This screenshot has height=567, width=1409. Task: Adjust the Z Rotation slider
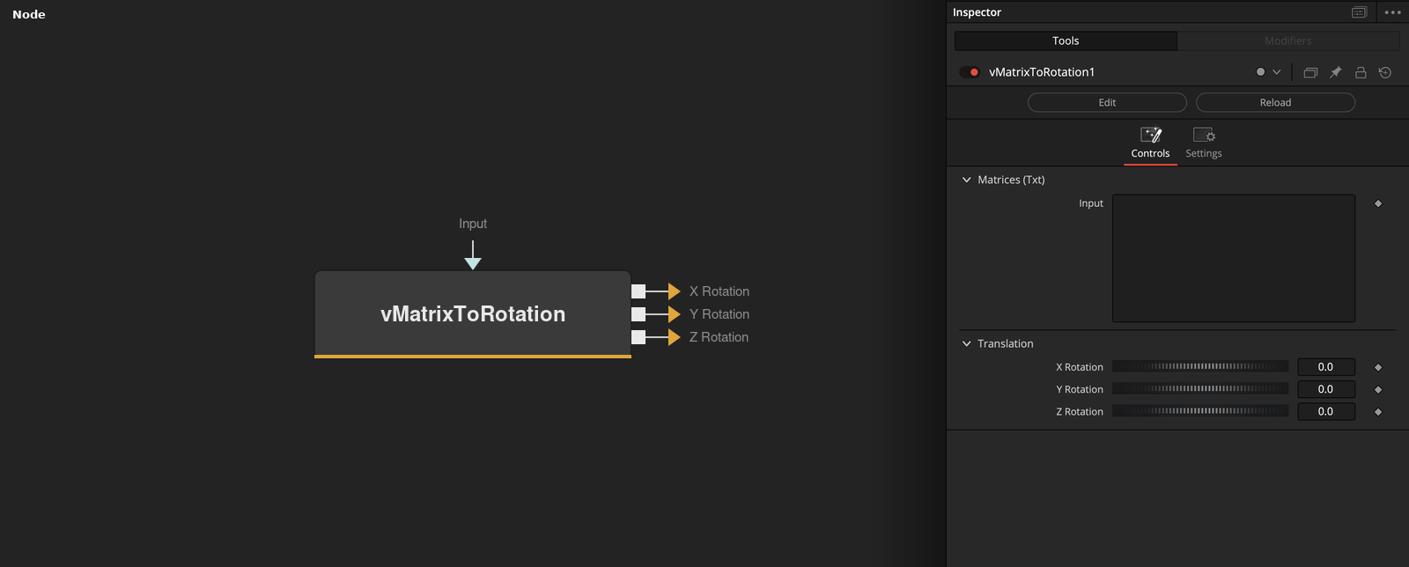(1200, 411)
